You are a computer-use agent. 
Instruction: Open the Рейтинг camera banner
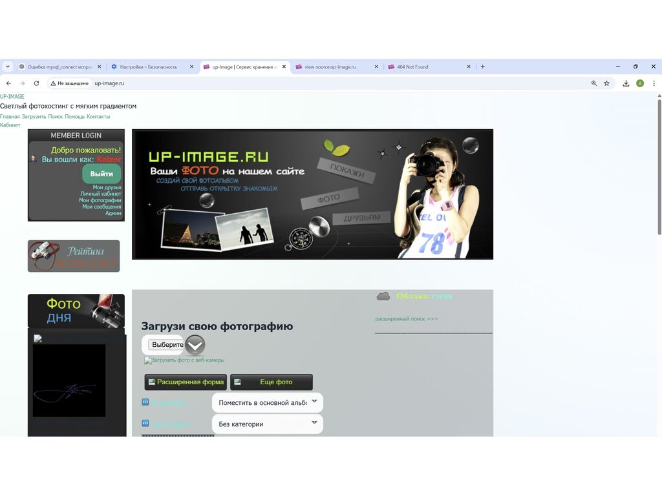(x=74, y=256)
